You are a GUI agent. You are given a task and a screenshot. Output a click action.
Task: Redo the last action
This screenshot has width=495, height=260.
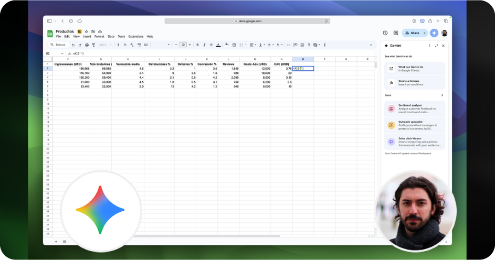(x=80, y=45)
